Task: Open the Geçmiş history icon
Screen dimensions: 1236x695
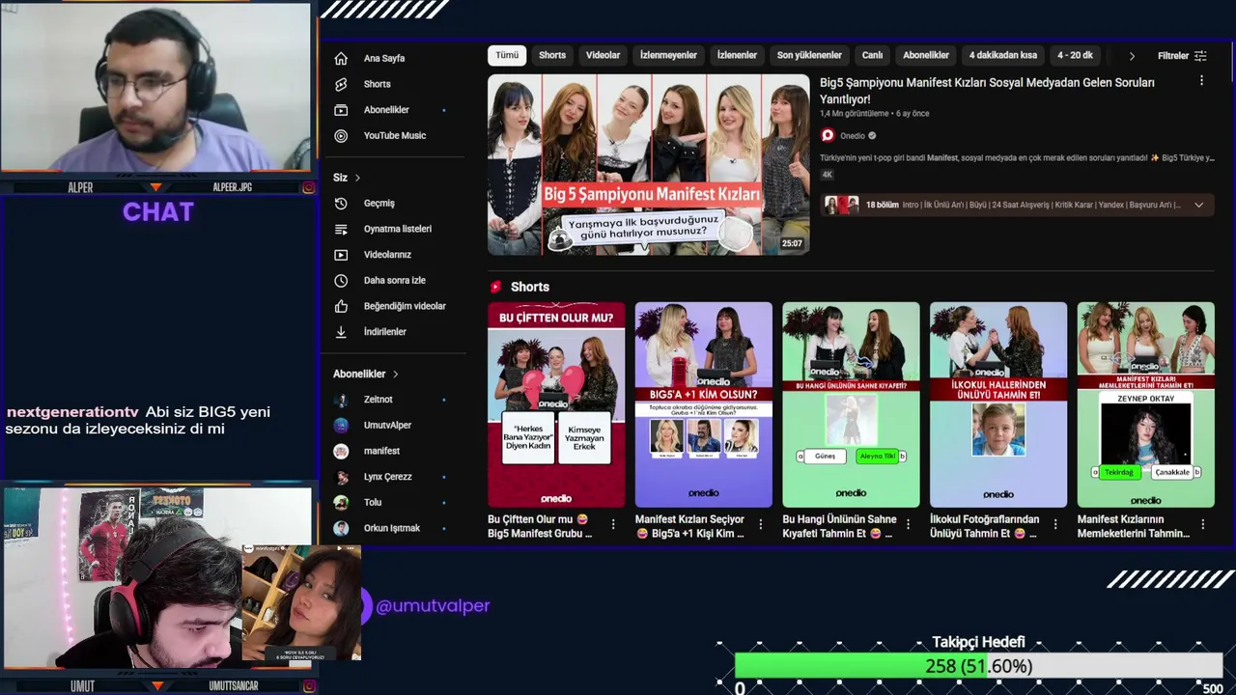Action: coord(341,204)
